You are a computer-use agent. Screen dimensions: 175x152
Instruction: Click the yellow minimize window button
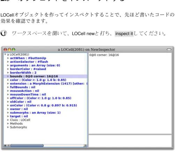click(9, 50)
